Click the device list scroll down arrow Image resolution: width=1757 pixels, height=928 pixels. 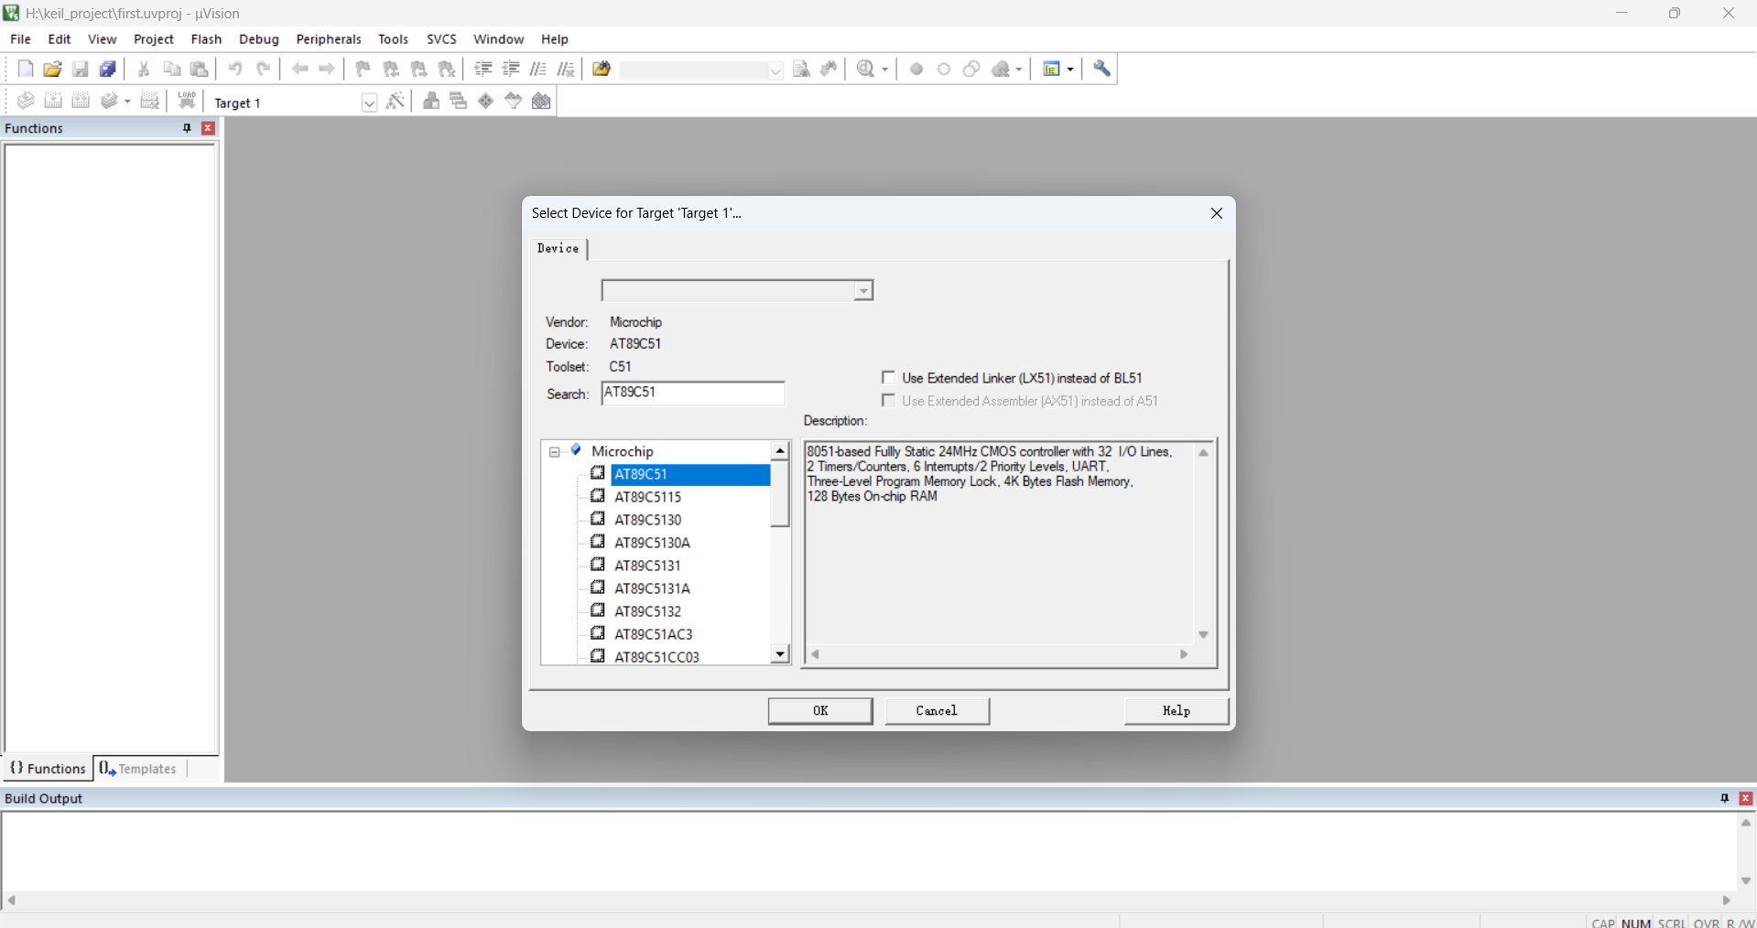(780, 653)
